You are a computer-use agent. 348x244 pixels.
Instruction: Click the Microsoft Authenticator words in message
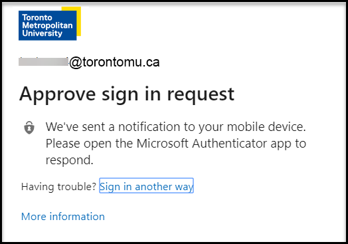click(x=201, y=144)
